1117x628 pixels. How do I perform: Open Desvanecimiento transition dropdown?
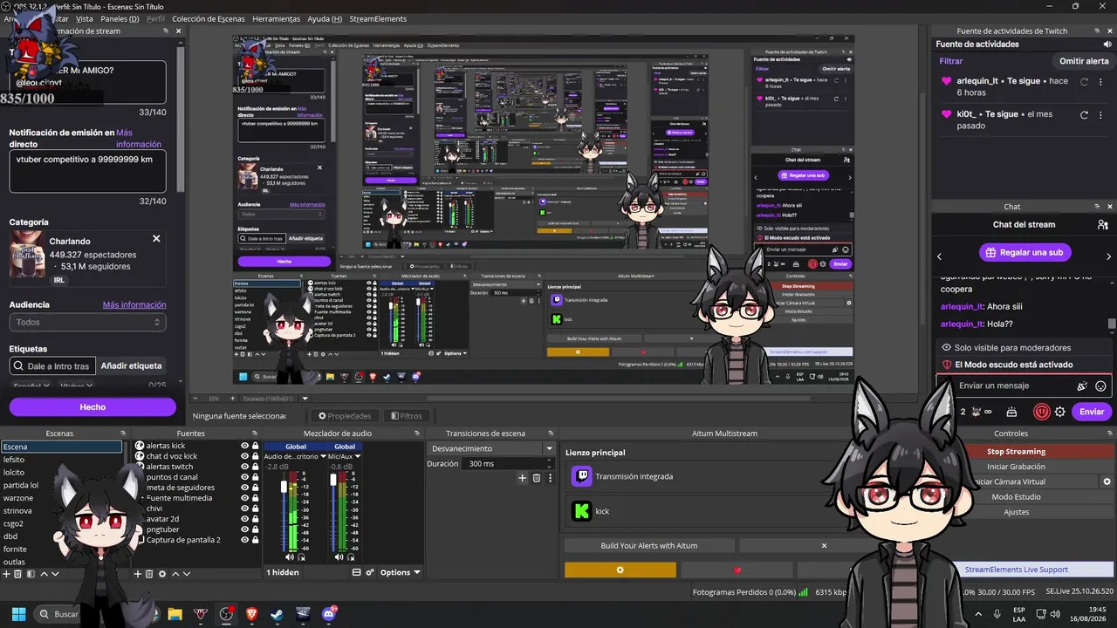point(549,448)
